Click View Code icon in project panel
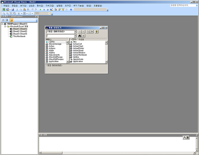 (3, 20)
